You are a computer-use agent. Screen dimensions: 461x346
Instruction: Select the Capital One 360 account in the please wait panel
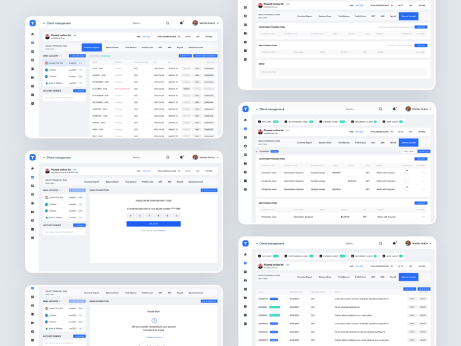coord(64,308)
